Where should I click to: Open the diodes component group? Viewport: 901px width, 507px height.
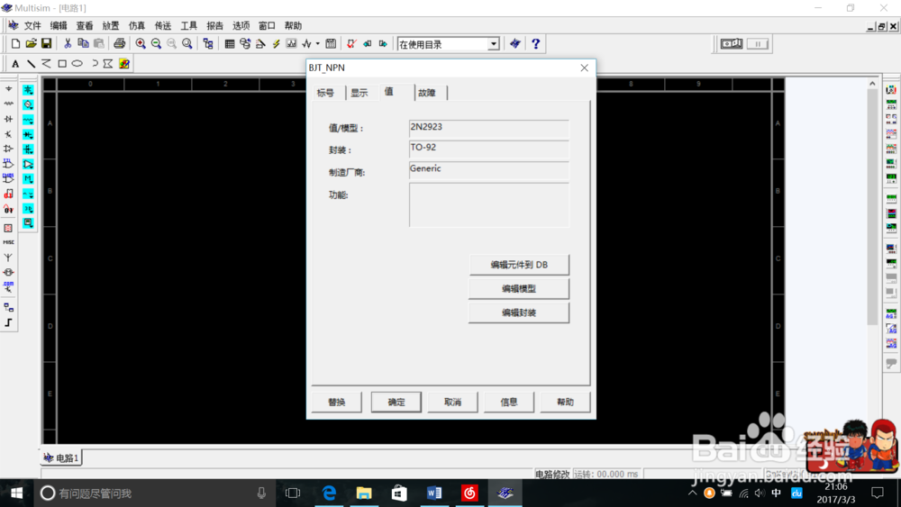[x=9, y=119]
